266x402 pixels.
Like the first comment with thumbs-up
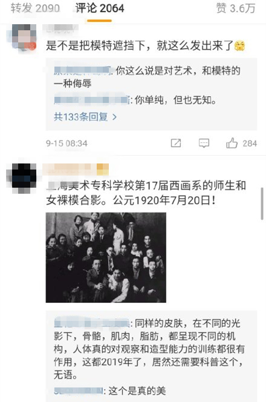point(232,143)
